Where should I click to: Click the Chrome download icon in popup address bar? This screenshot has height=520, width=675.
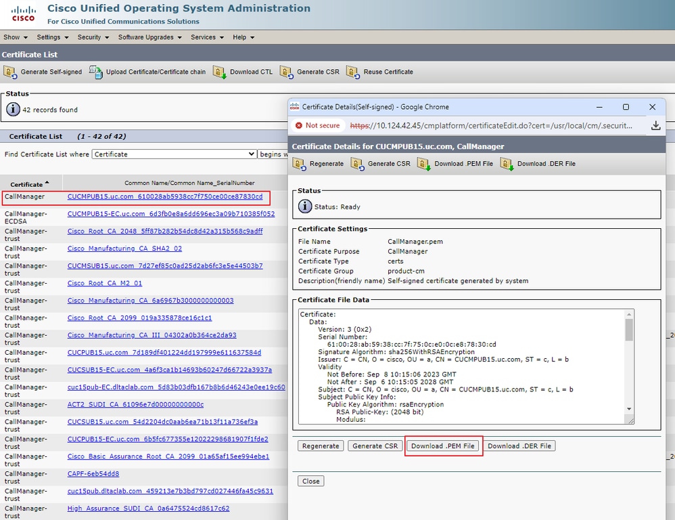[x=655, y=125]
